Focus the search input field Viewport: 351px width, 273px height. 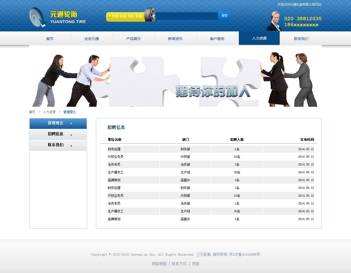point(187,16)
